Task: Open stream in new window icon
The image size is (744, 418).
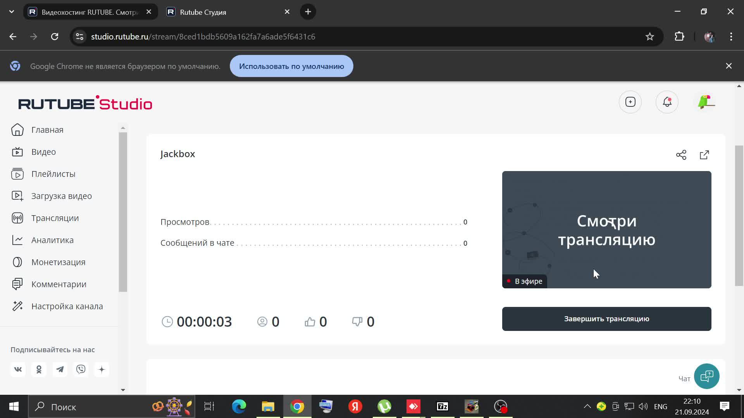Action: 704,155
